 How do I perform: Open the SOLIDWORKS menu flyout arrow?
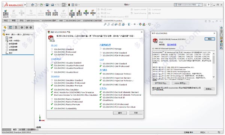[25, 5]
